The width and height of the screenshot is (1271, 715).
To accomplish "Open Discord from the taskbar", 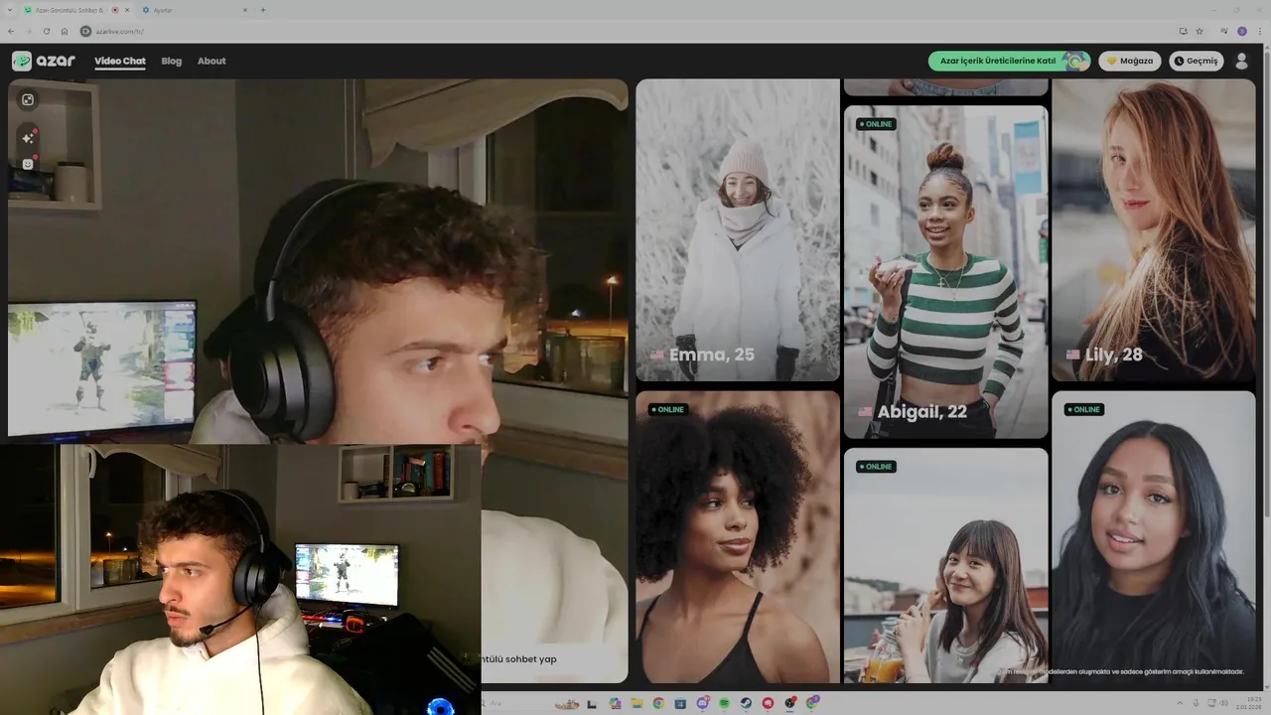I will coord(702,703).
